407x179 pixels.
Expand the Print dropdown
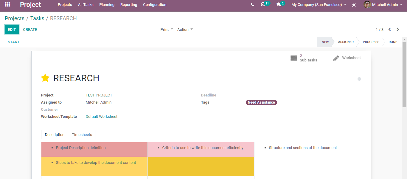click(x=167, y=29)
